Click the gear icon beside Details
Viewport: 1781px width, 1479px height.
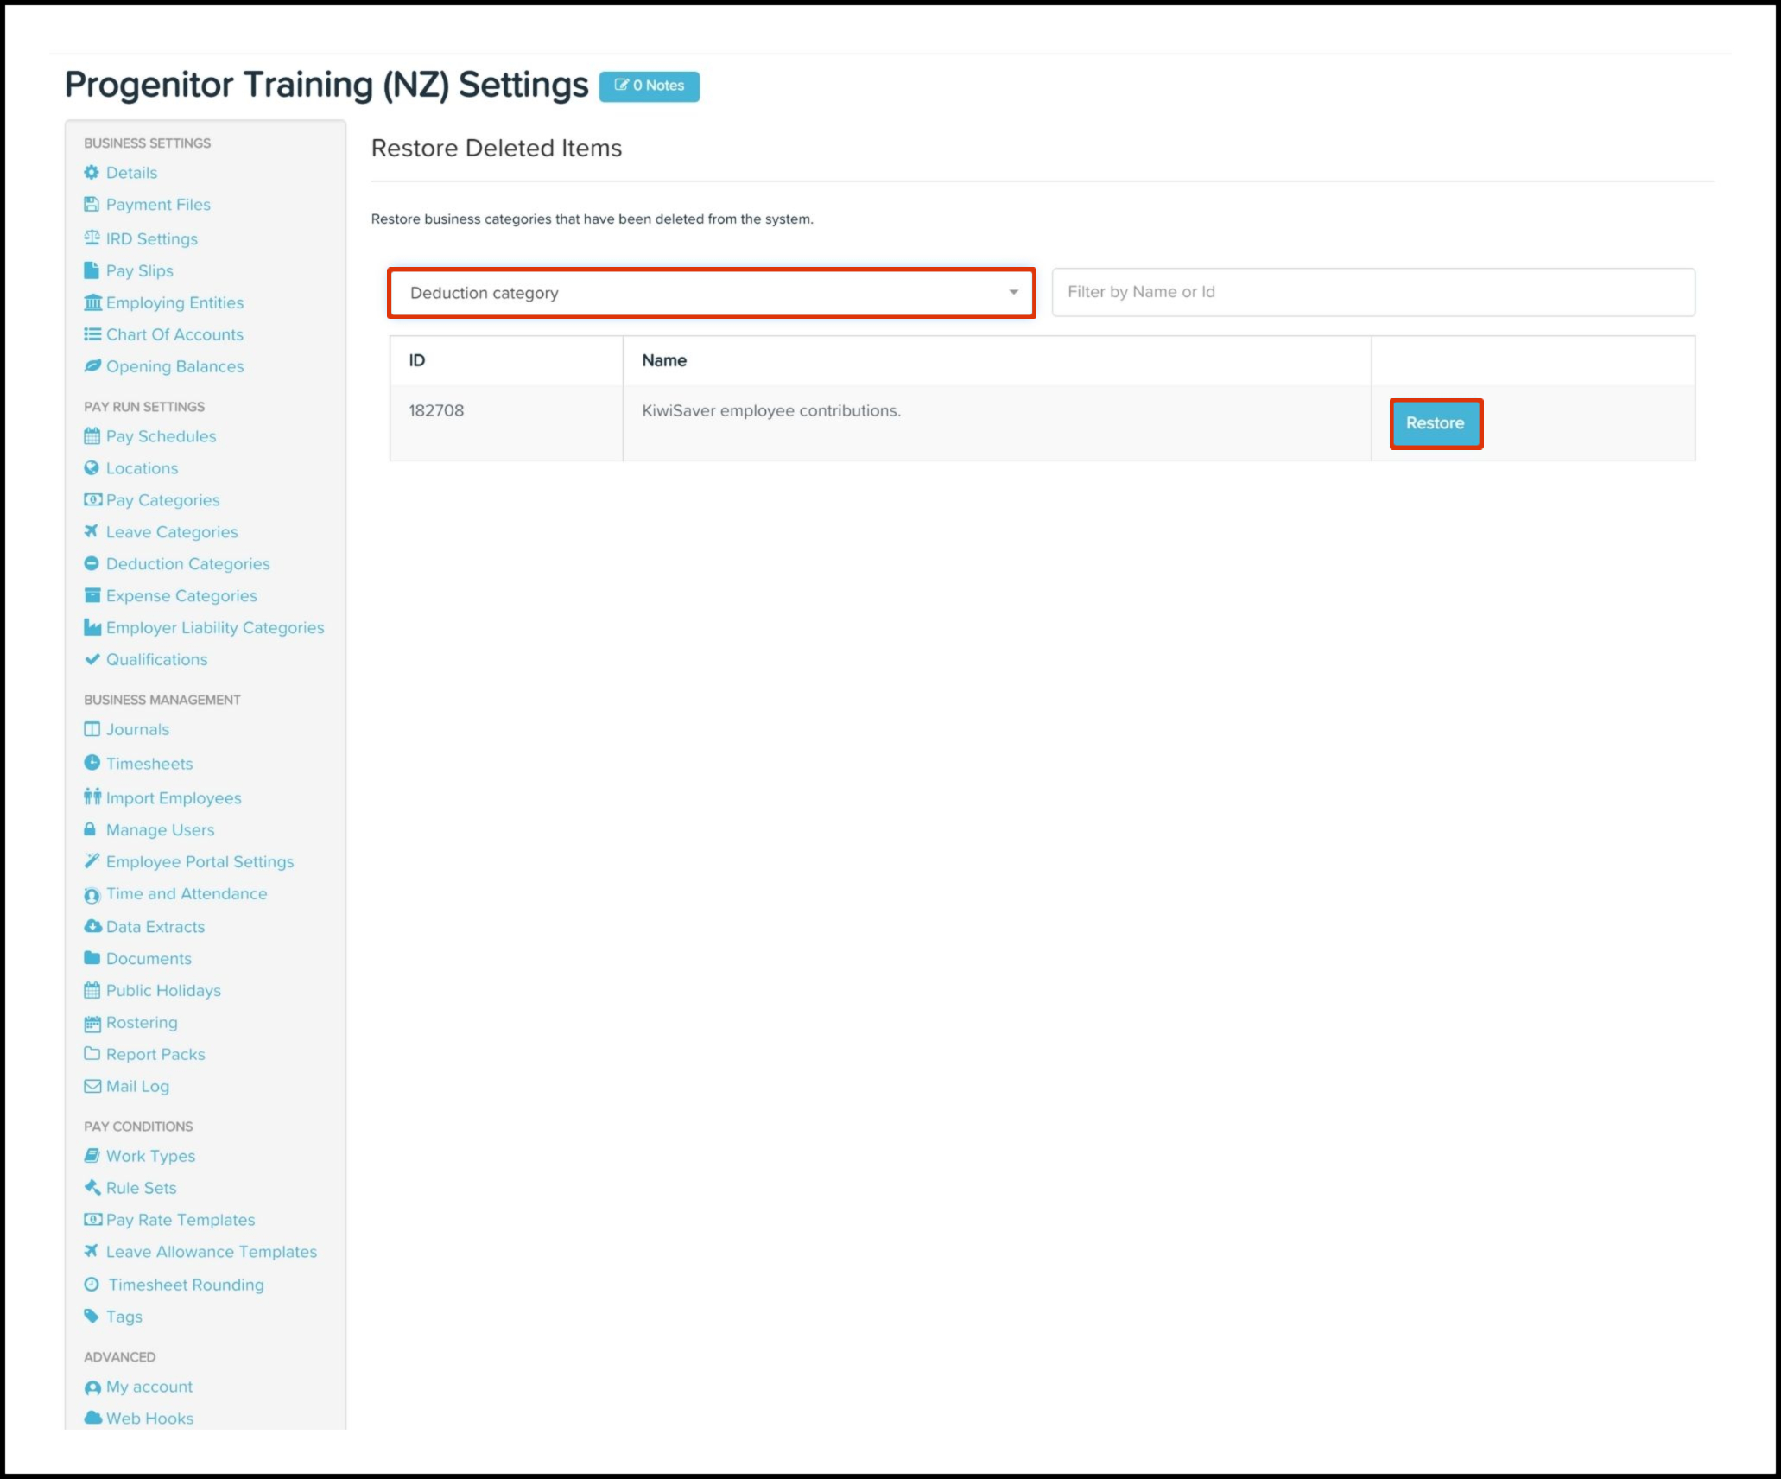92,173
